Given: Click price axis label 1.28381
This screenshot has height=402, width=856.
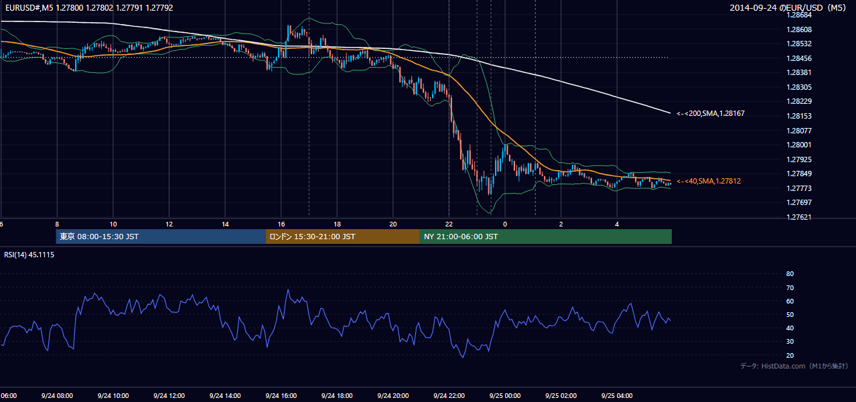Looking at the screenshot, I should (799, 72).
